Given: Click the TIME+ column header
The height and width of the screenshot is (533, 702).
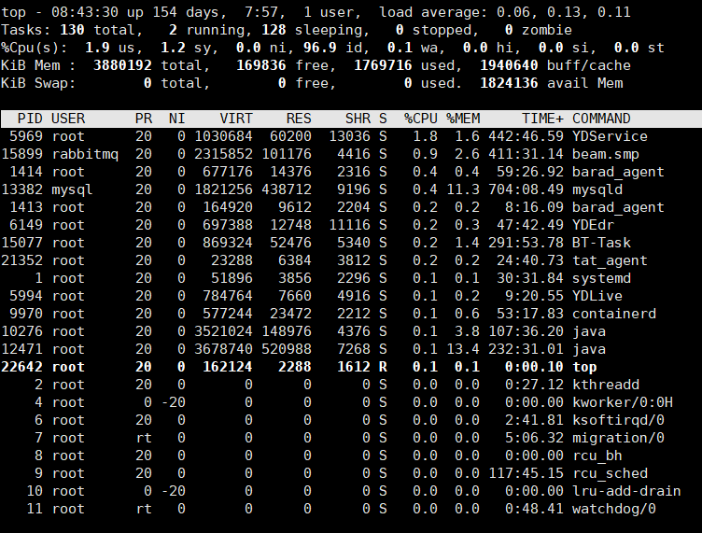Looking at the screenshot, I should [542, 119].
